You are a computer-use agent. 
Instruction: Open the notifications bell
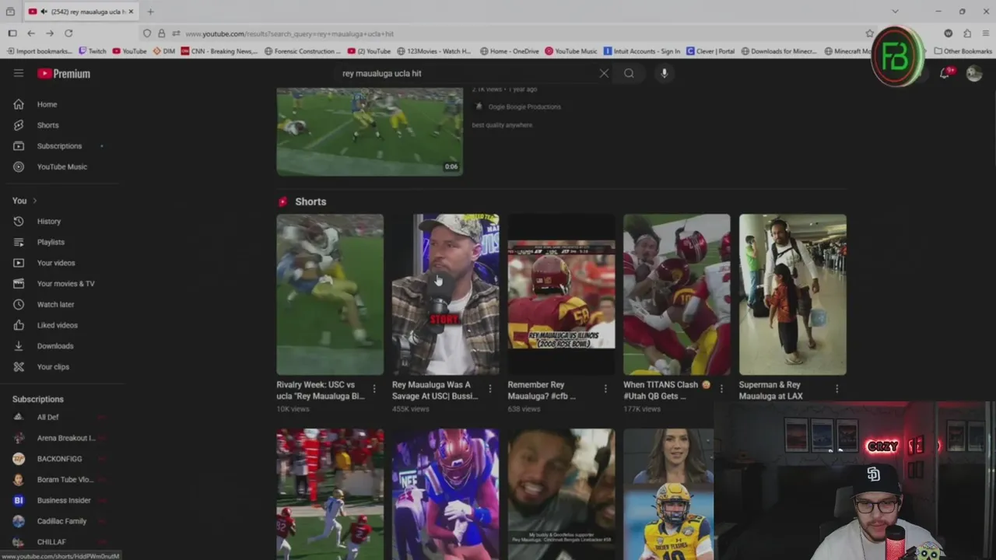945,73
